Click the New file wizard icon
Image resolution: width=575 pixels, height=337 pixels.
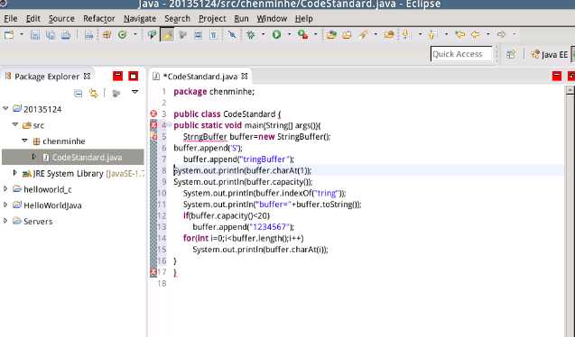[x=9, y=35]
